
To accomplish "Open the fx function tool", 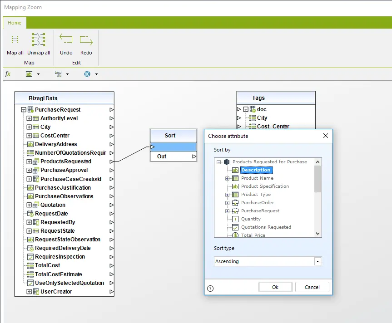I will pyautogui.click(x=8, y=74).
